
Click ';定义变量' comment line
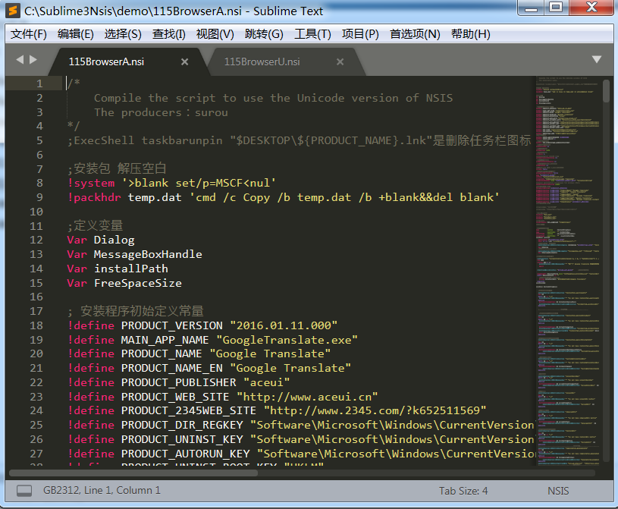pyautogui.click(x=95, y=226)
